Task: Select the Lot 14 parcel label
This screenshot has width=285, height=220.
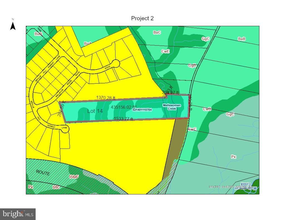Action: click(95, 111)
